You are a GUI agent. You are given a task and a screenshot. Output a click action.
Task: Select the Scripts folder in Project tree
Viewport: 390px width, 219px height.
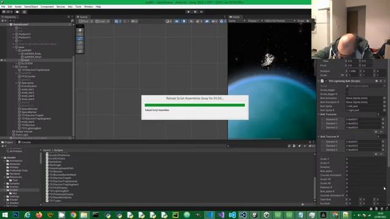coord(13,190)
